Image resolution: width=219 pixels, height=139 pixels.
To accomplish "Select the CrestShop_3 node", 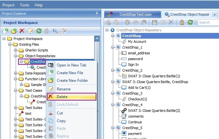I will coord(132,93).
